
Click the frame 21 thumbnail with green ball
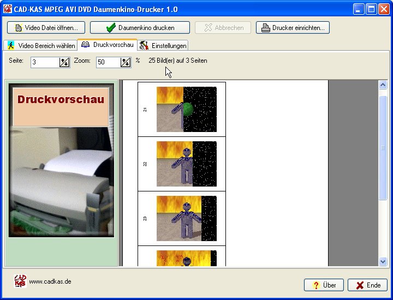187,109
